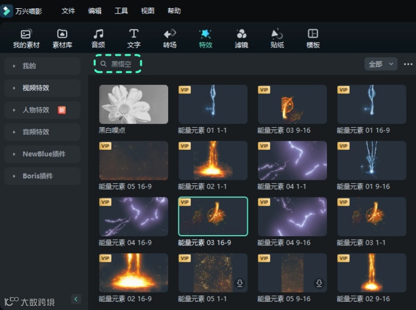Open the 全部 category dropdown
Viewport: 416px width, 310px height.
[x=380, y=64]
